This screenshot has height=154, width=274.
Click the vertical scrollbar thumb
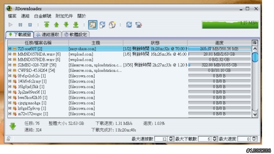[x=255, y=57]
